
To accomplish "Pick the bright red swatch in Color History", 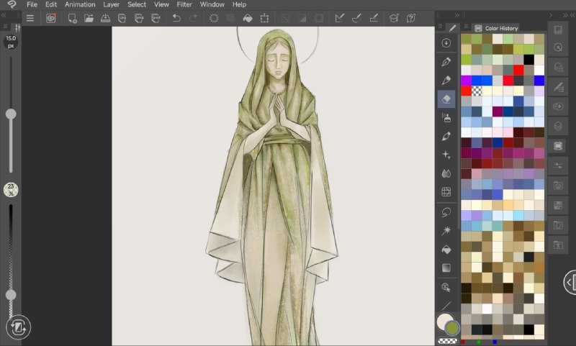I will [518, 70].
